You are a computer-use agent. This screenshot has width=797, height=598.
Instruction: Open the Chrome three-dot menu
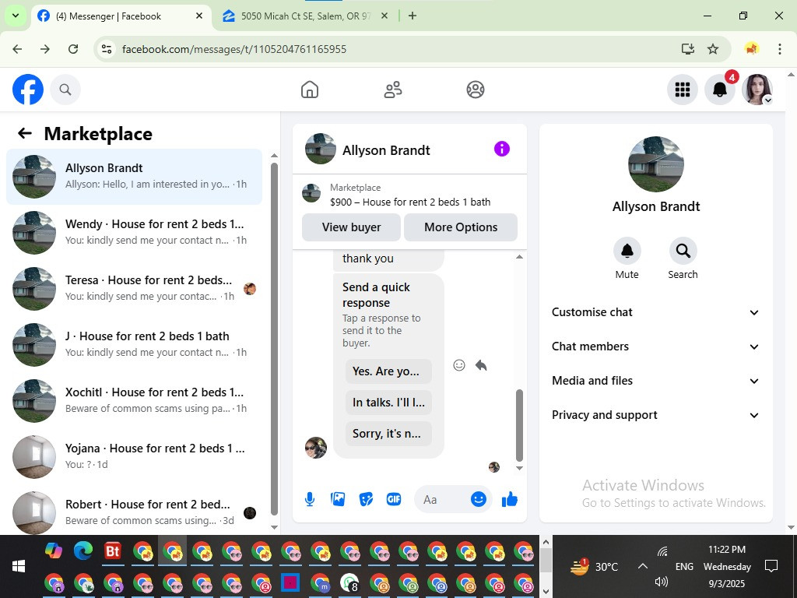[x=780, y=49]
